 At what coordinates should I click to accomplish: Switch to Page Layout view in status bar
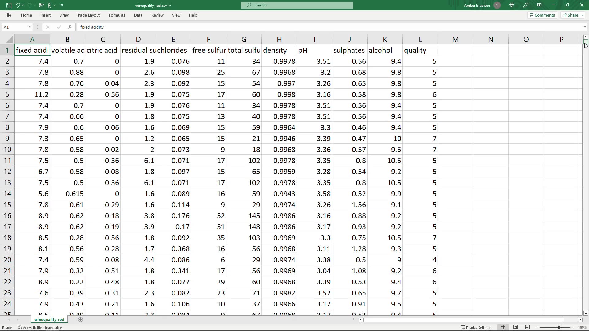click(x=515, y=327)
